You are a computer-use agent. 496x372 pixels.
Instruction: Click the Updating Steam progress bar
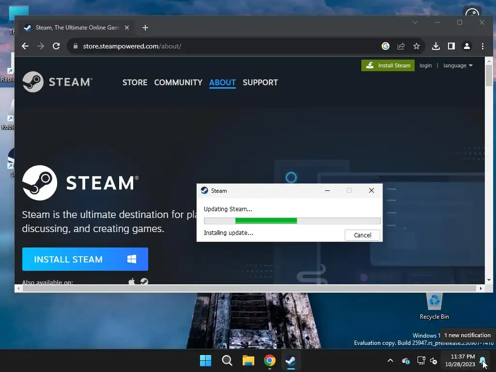point(292,221)
